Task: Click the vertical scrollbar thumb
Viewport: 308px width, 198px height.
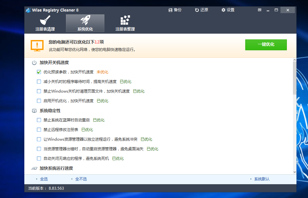Action: 295,78
